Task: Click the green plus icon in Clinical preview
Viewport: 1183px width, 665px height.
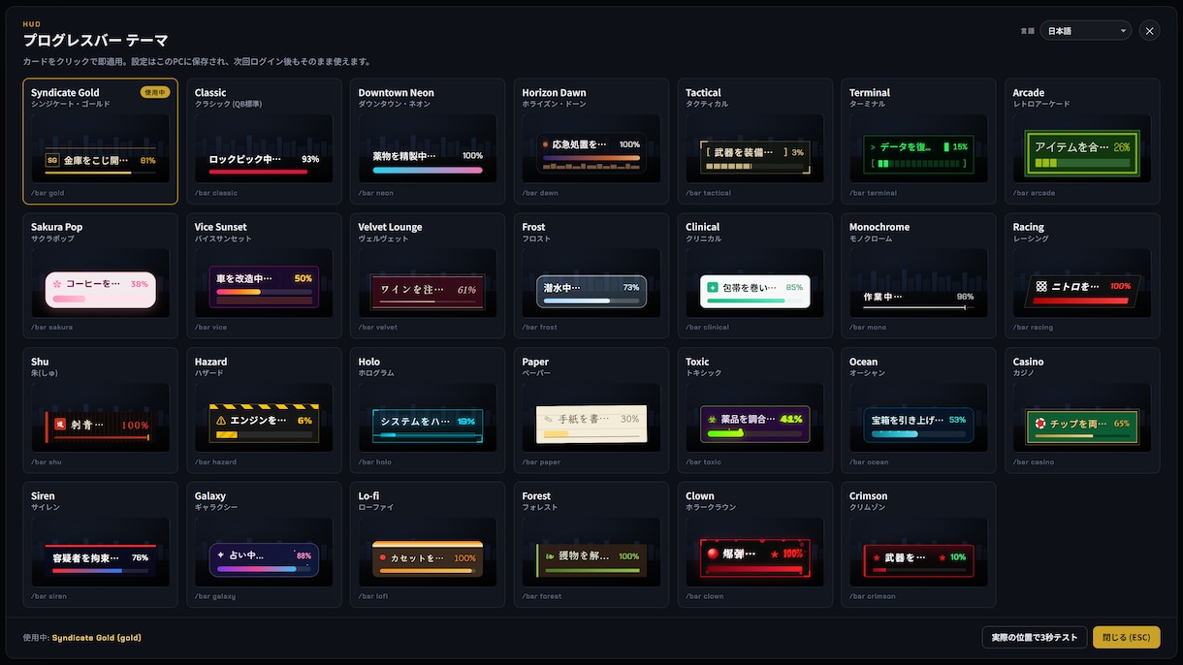Action: pos(713,287)
